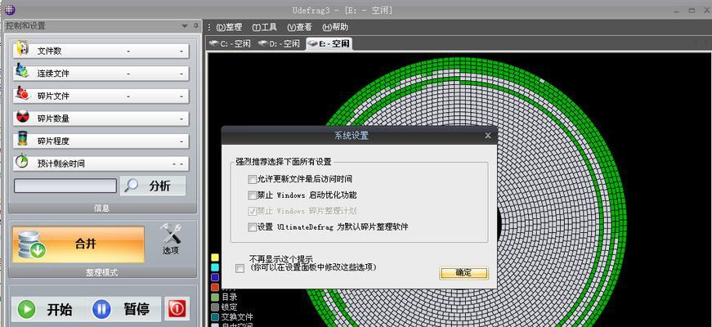Click the 碎片数量 label
Screen dimensions: 712x327
pos(53,119)
